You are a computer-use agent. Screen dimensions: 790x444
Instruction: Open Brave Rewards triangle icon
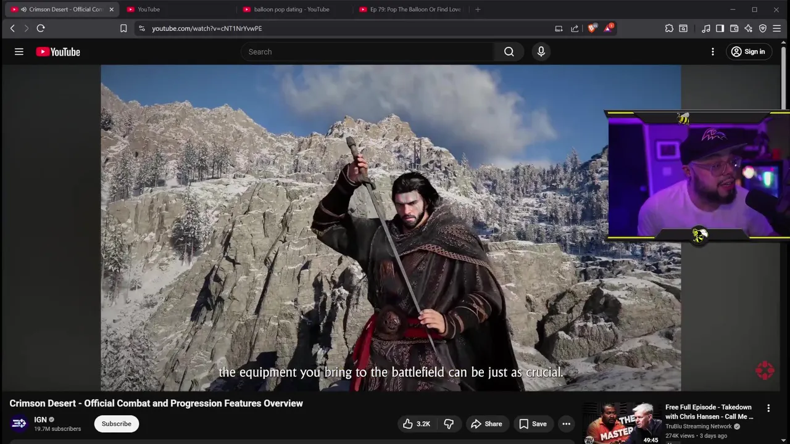[609, 28]
